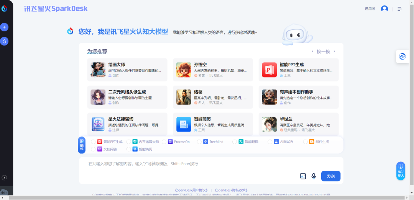Click the 插件 plugin panel button
414x200 pixels.
coord(82,145)
